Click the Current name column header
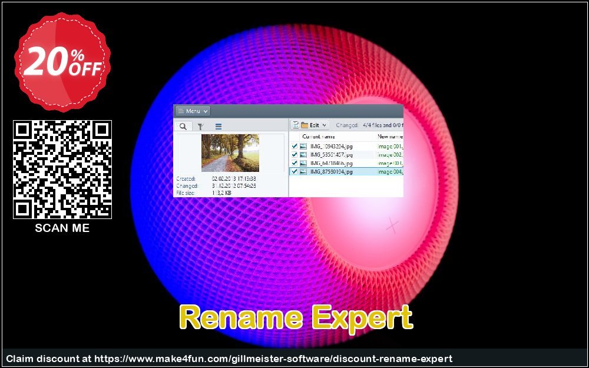Viewport: 589px width, 368px height. (319, 137)
